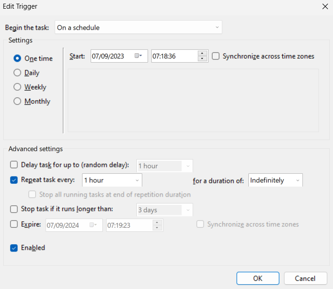This screenshot has height=289, width=333.
Task: Open the Start date calendar picker icon
Action: [138, 56]
